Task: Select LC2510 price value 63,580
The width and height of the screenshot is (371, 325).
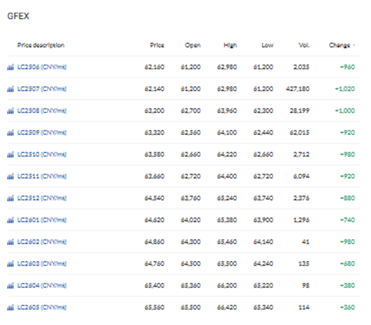Action: coord(154,154)
